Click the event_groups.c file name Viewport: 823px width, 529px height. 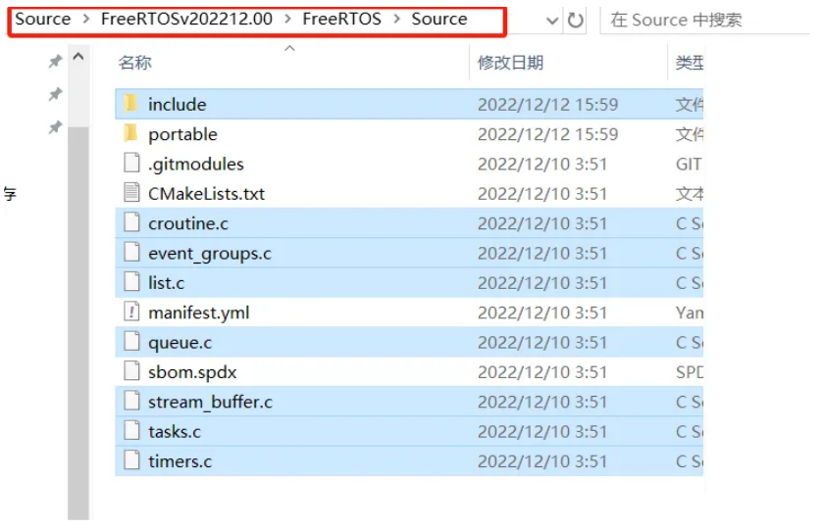point(210,254)
